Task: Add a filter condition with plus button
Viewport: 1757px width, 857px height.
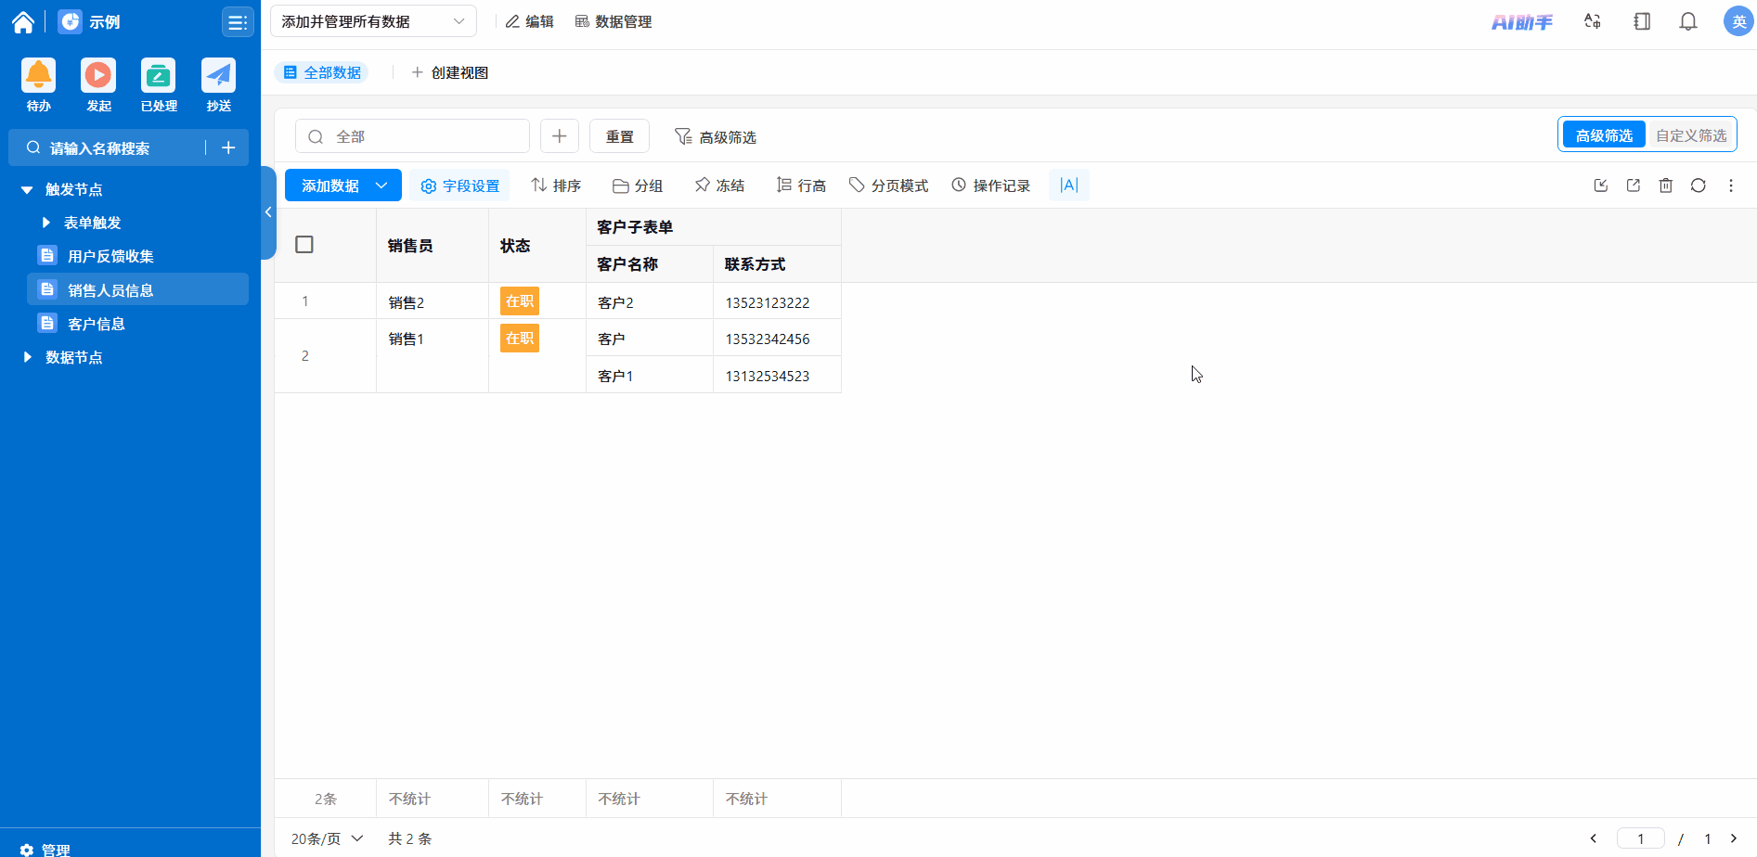Action: (560, 136)
